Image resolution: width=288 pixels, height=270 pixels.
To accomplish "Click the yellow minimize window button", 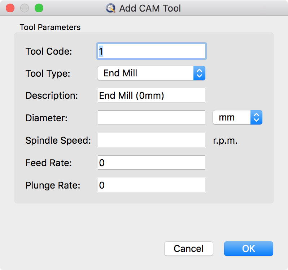I will [x=25, y=8].
